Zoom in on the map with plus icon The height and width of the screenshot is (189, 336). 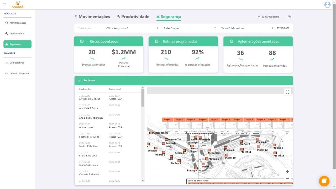[x=287, y=171]
